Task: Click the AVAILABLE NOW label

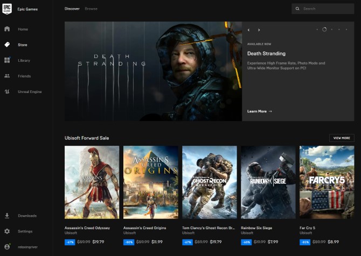Action: pos(259,44)
